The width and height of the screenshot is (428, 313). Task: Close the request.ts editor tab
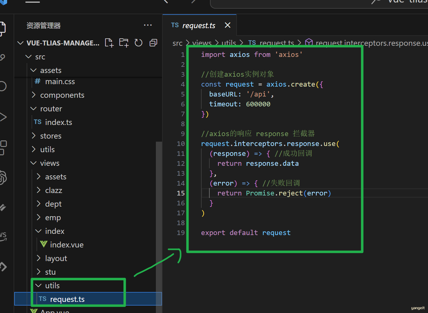point(228,25)
